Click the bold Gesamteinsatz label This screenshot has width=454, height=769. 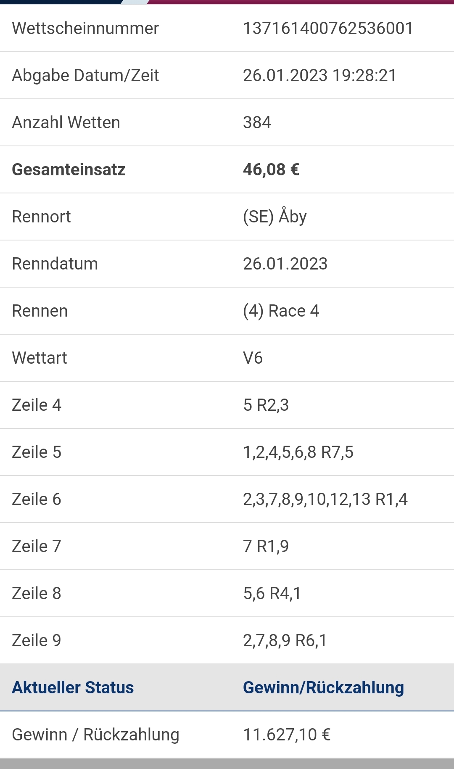[69, 170]
